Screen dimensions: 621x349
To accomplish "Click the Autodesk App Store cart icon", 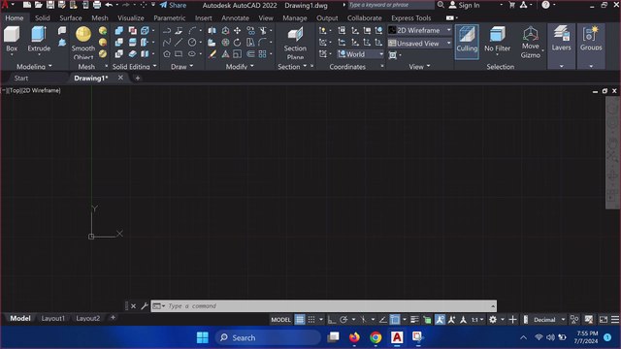I will [x=511, y=5].
